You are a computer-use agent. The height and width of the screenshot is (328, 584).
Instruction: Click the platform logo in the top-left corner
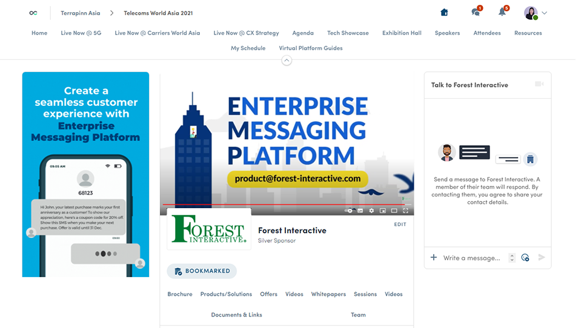(33, 13)
